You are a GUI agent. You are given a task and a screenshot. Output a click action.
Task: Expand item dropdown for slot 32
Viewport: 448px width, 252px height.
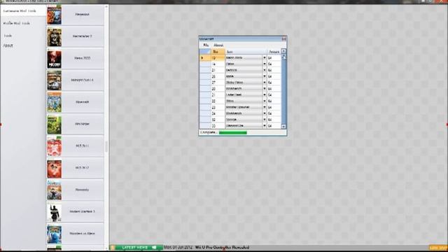coord(265,120)
